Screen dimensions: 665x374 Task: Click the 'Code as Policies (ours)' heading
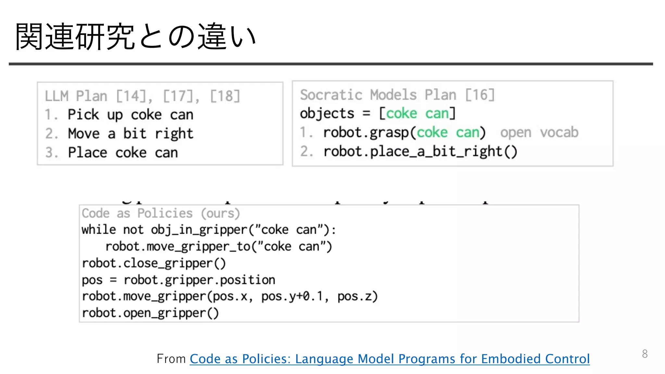161,213
